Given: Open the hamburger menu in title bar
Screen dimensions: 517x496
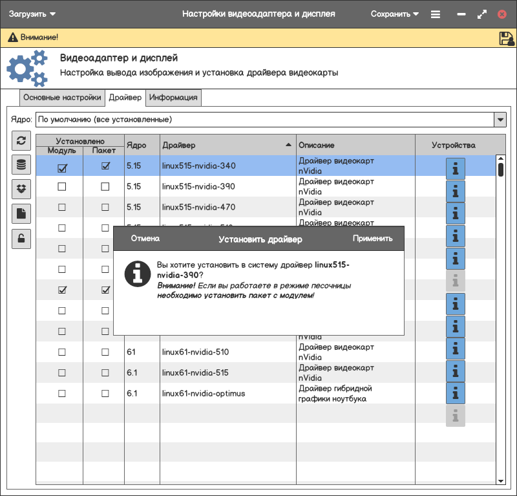Looking at the screenshot, I should [x=436, y=14].
